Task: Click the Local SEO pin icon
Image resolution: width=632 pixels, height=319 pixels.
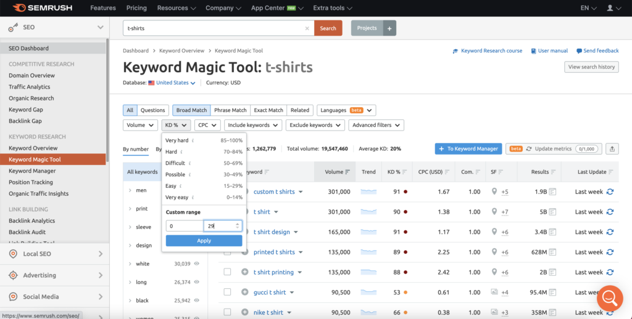Action: coord(14,254)
